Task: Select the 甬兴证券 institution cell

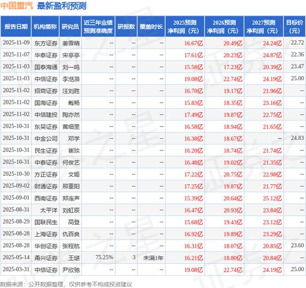Action: point(46,258)
